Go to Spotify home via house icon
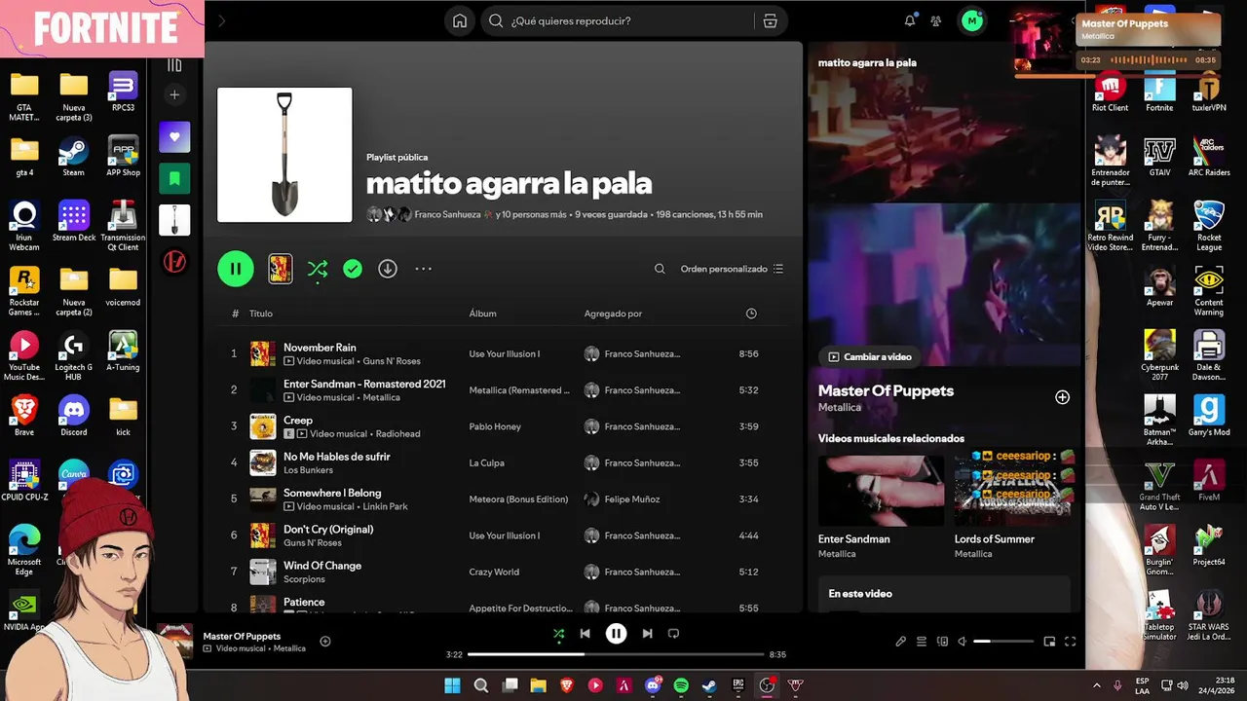1247x701 pixels. tap(460, 20)
